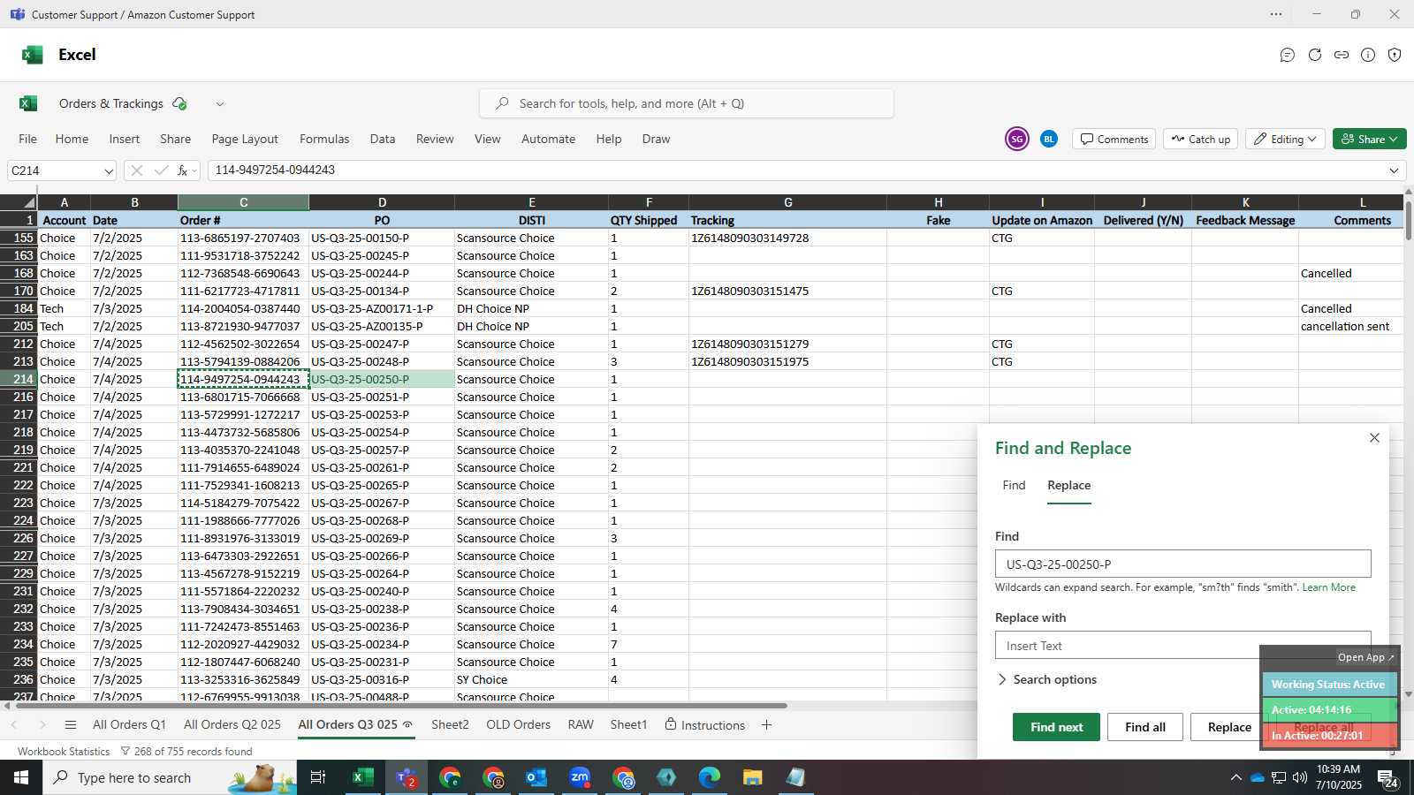Open Task View on the taskbar

point(318,777)
